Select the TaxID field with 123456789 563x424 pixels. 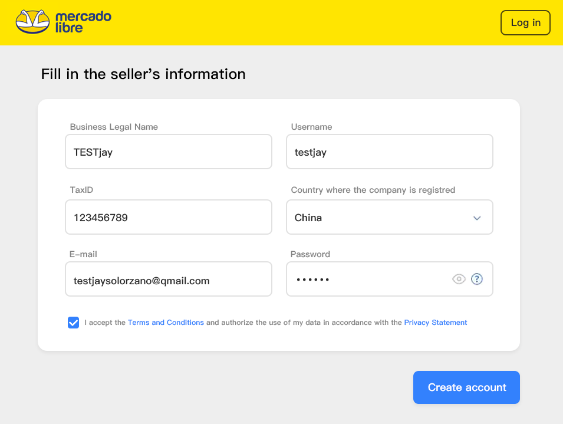click(x=168, y=218)
